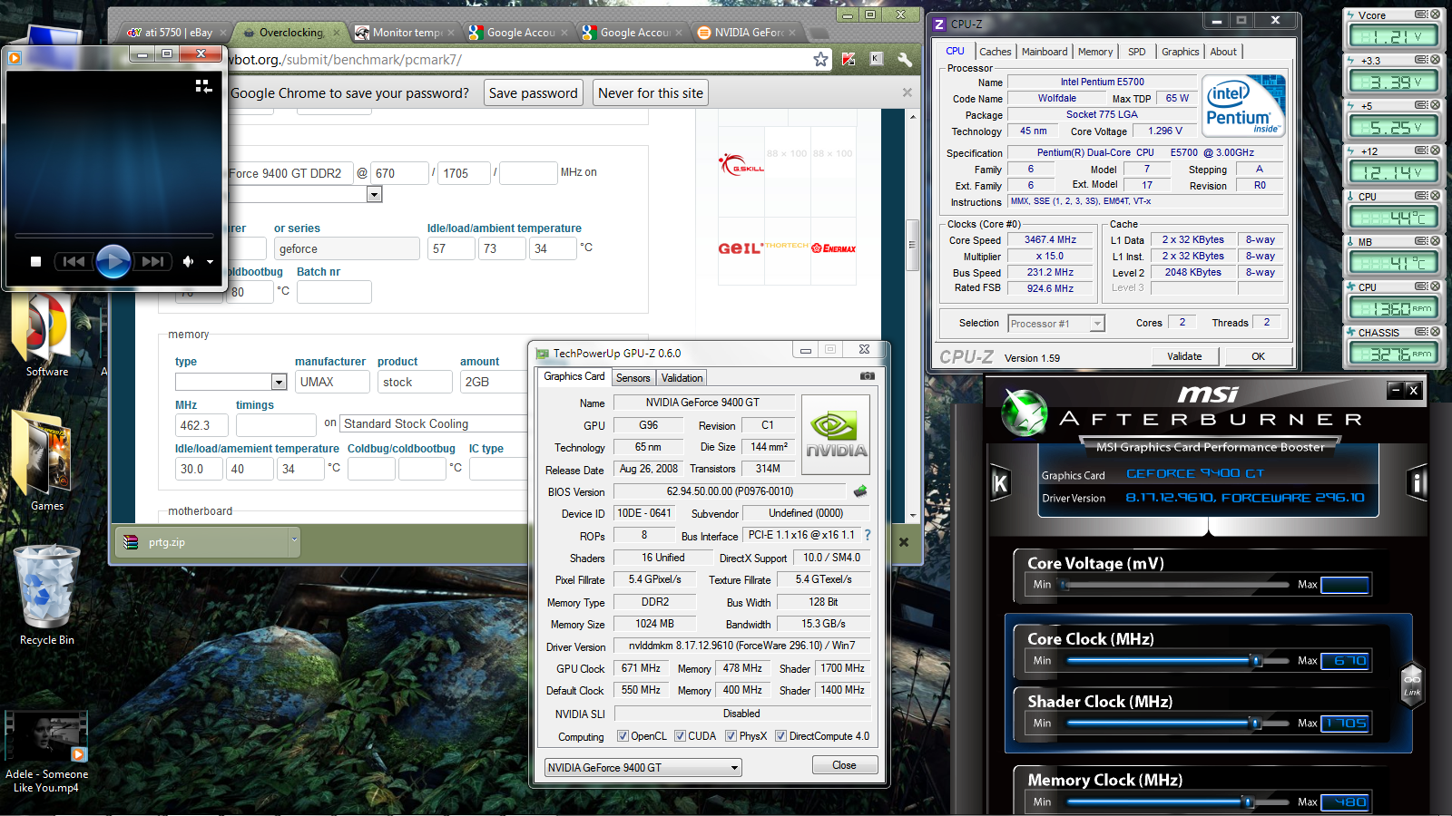
Task: Click the Close button in GPU-Z
Action: (x=844, y=765)
